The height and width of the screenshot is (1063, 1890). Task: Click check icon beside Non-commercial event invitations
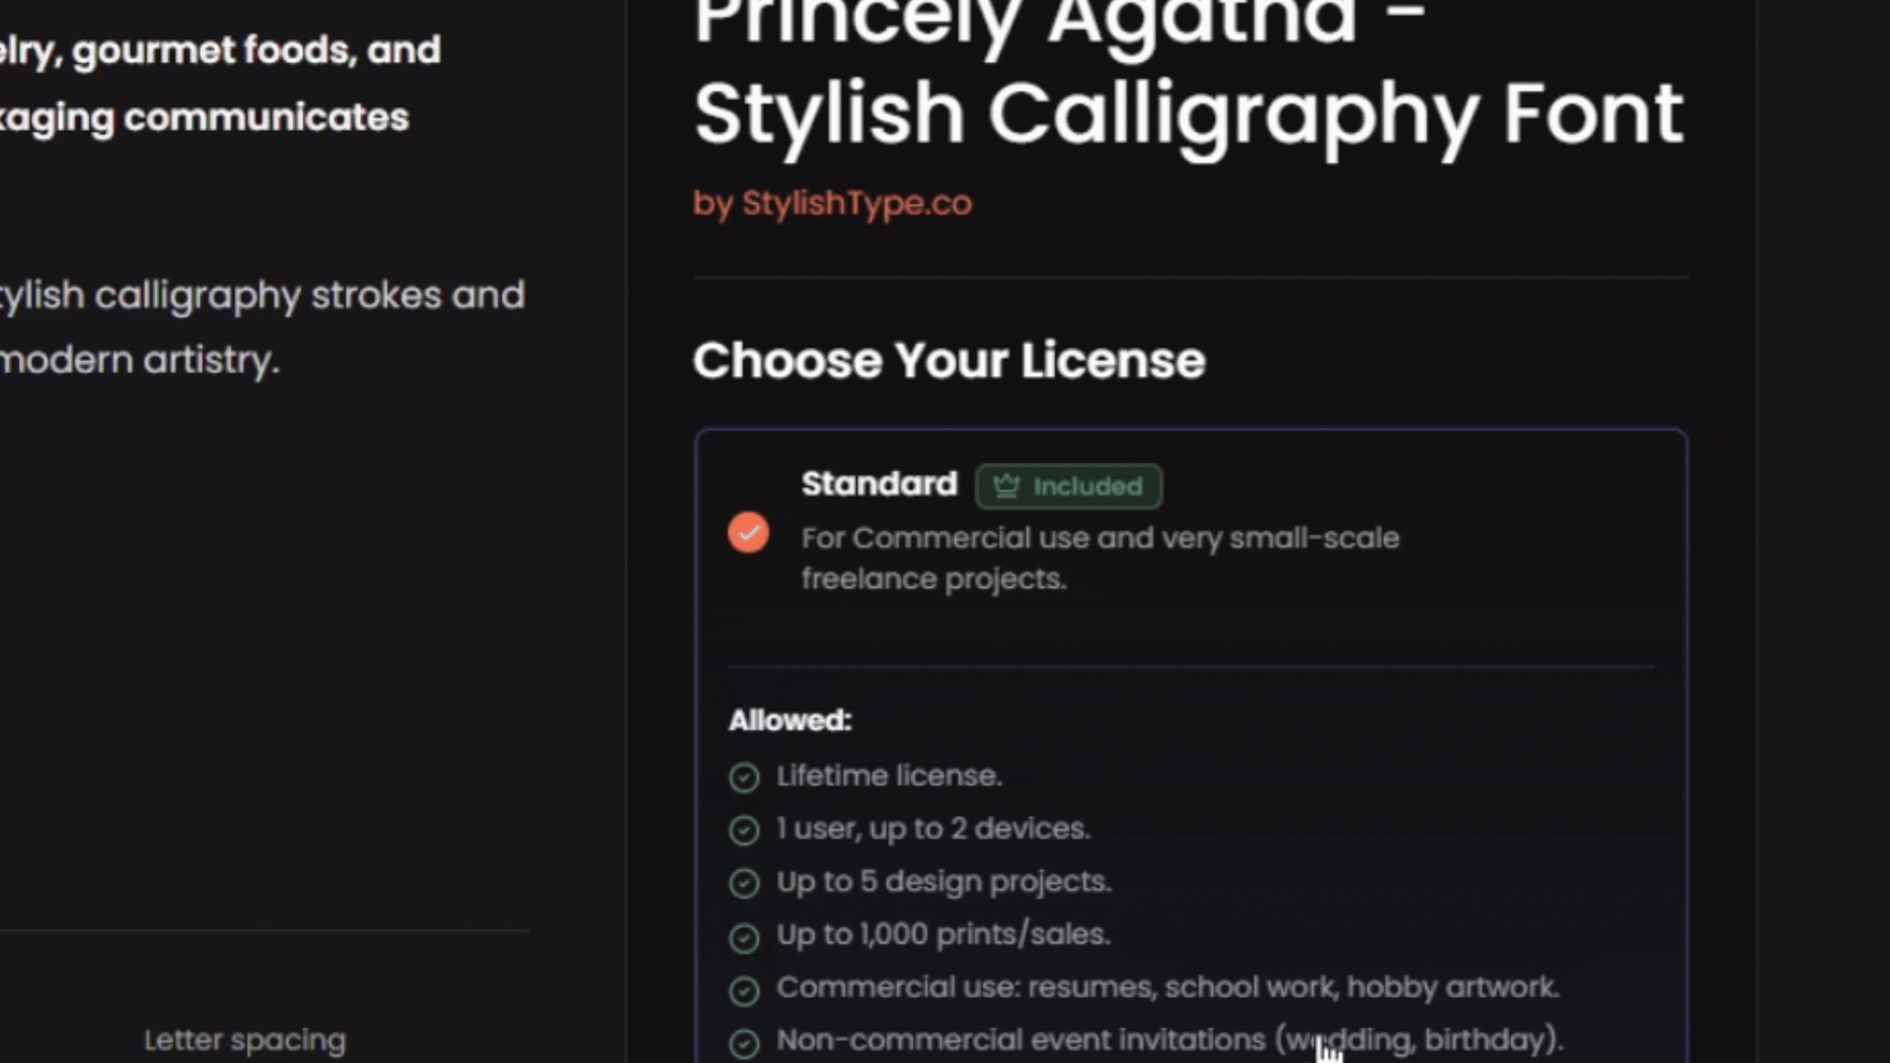coord(743,1043)
